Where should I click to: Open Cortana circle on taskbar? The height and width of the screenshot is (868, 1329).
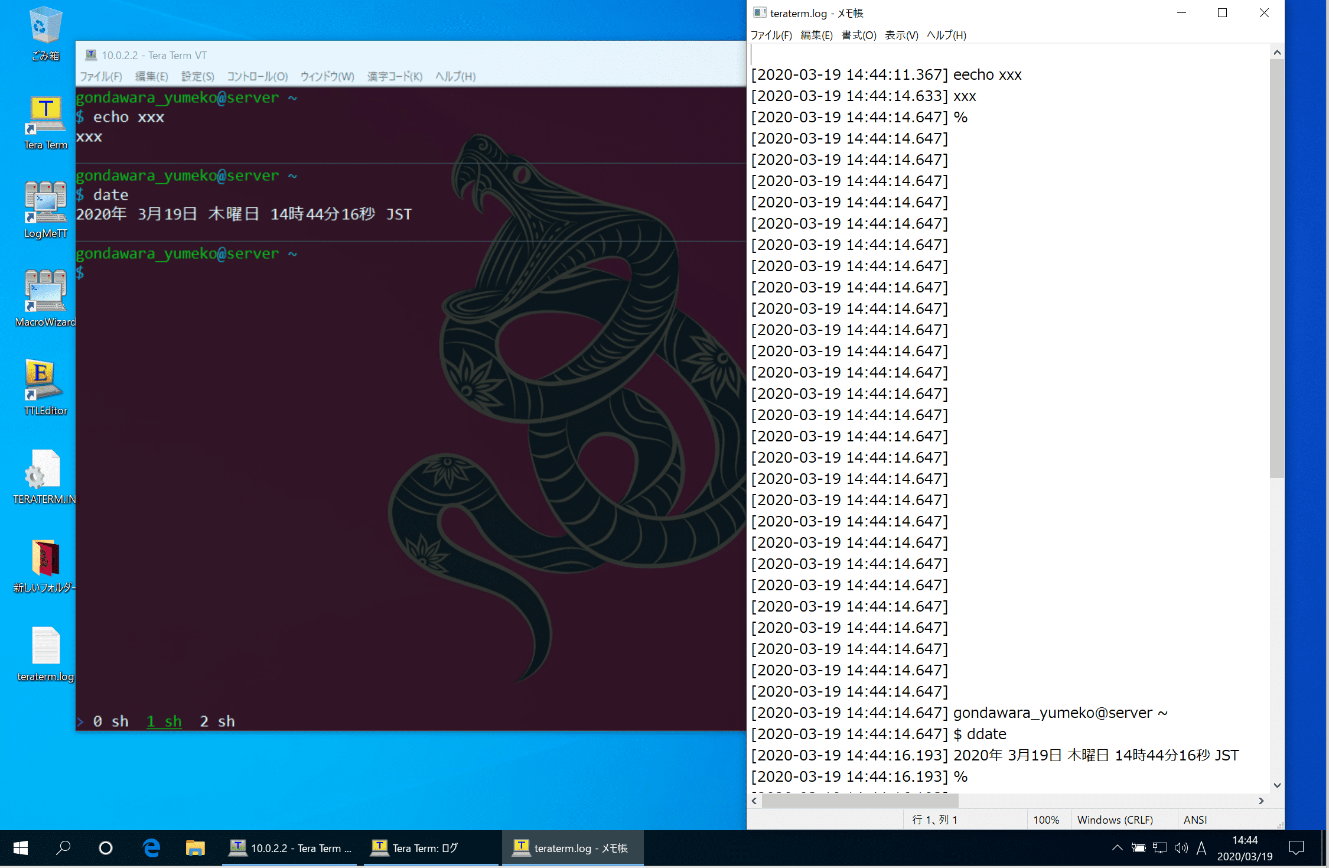pyautogui.click(x=106, y=849)
